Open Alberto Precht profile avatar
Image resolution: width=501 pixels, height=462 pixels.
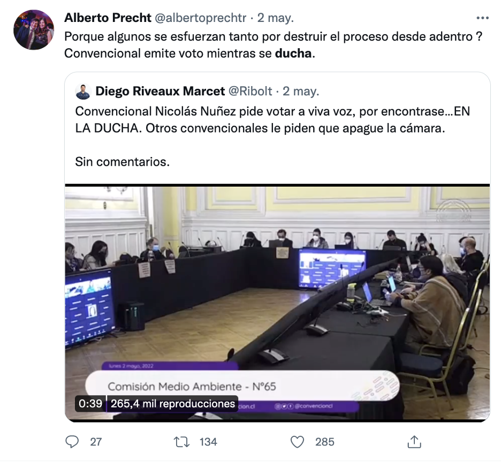point(34,30)
